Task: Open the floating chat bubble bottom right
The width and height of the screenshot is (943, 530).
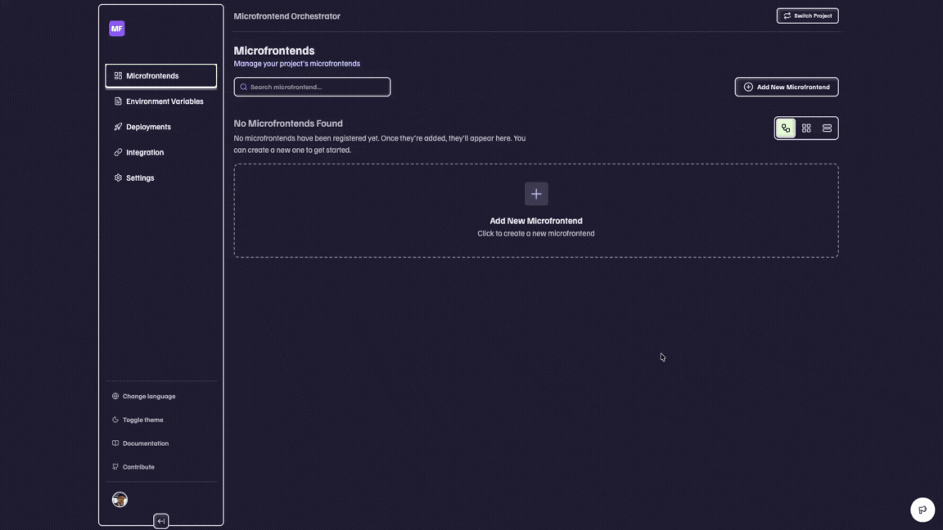Action: 923,509
